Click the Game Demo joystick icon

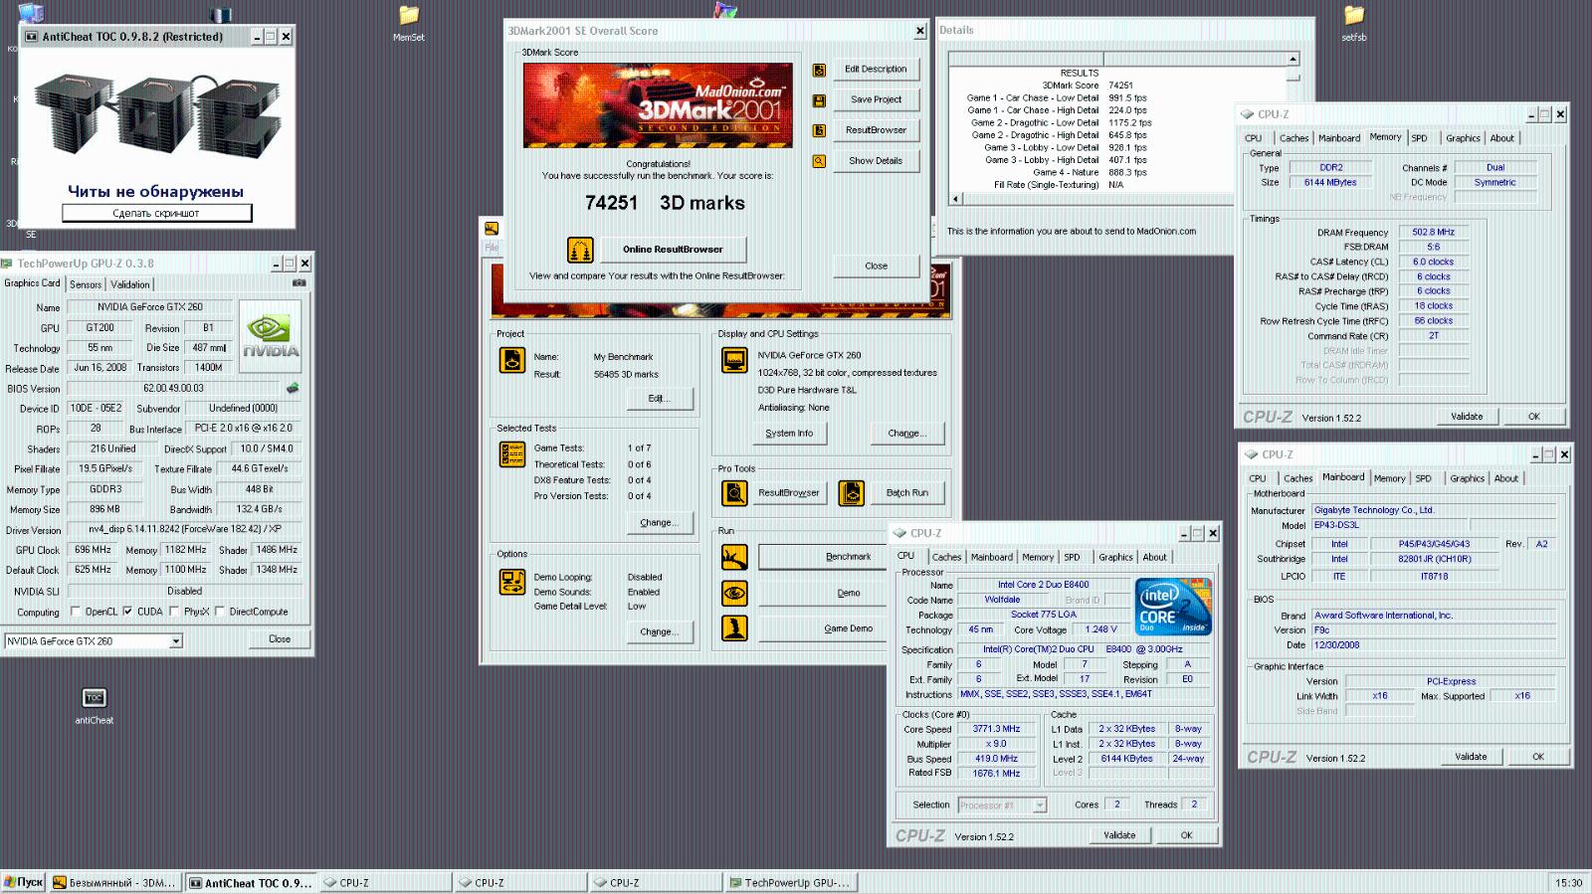(x=734, y=628)
